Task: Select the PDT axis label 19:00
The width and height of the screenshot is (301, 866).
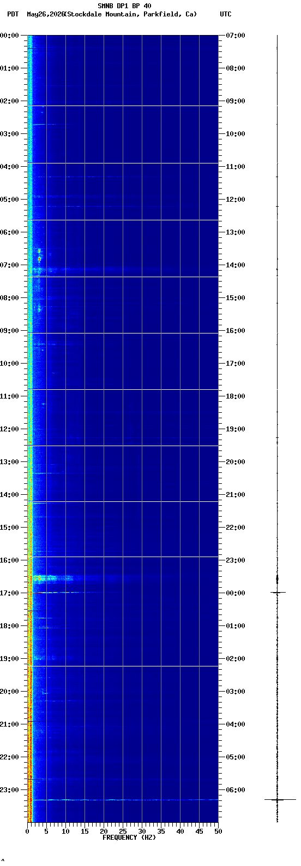Action: [9, 659]
